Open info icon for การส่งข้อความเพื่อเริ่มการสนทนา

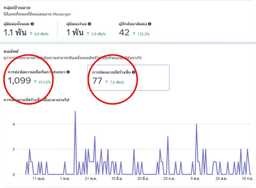coord(68,72)
